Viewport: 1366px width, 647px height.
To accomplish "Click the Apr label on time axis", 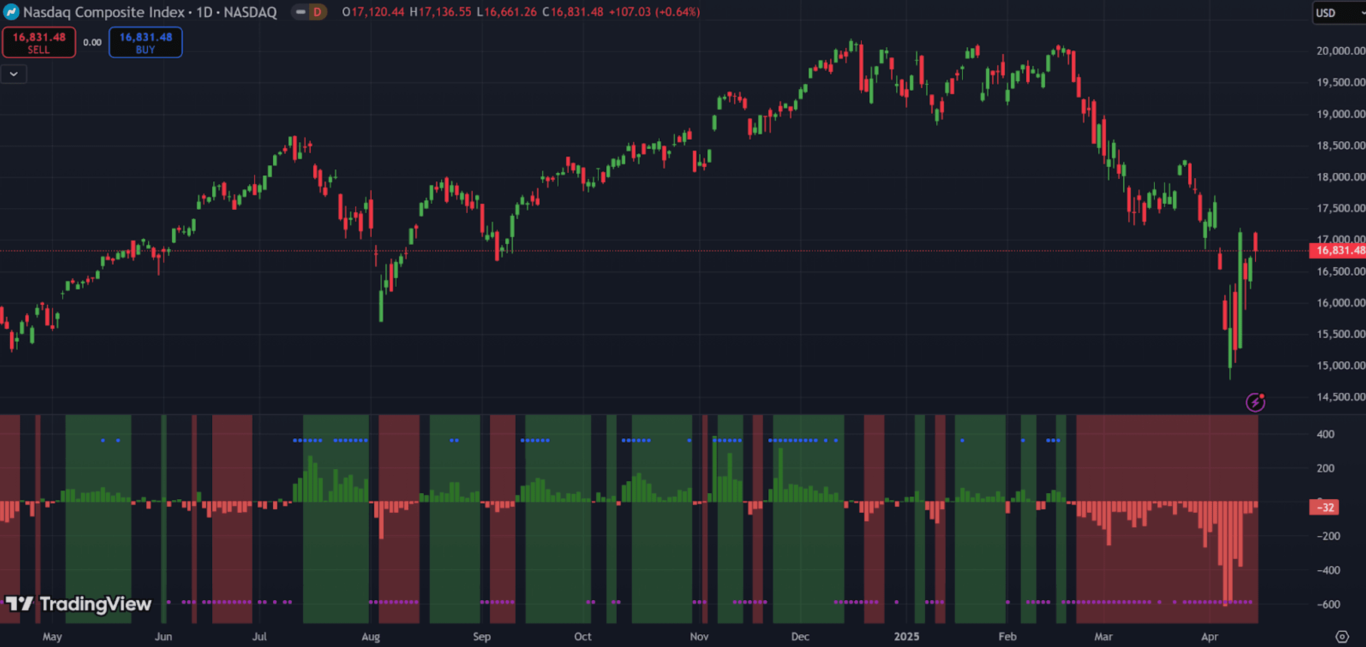I will click(x=1209, y=636).
